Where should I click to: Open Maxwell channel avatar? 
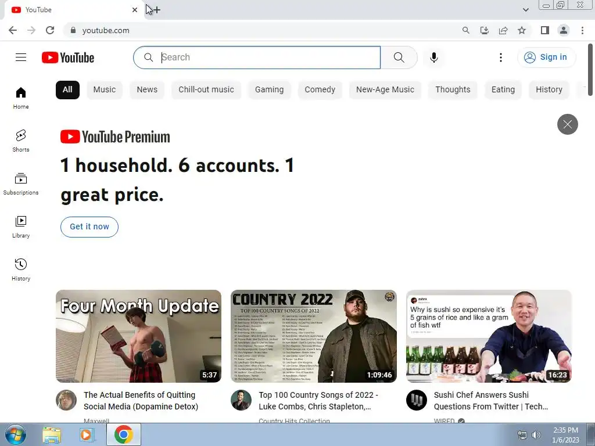[x=66, y=400]
